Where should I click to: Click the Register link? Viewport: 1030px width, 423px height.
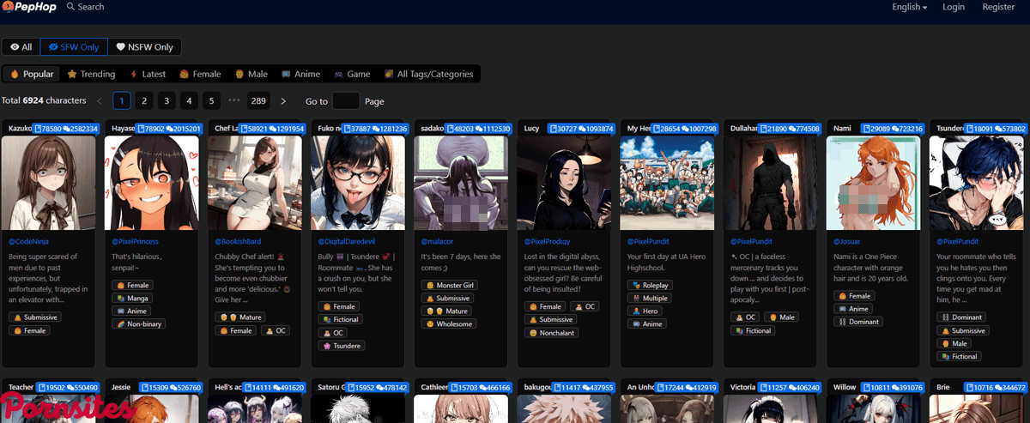pos(998,7)
